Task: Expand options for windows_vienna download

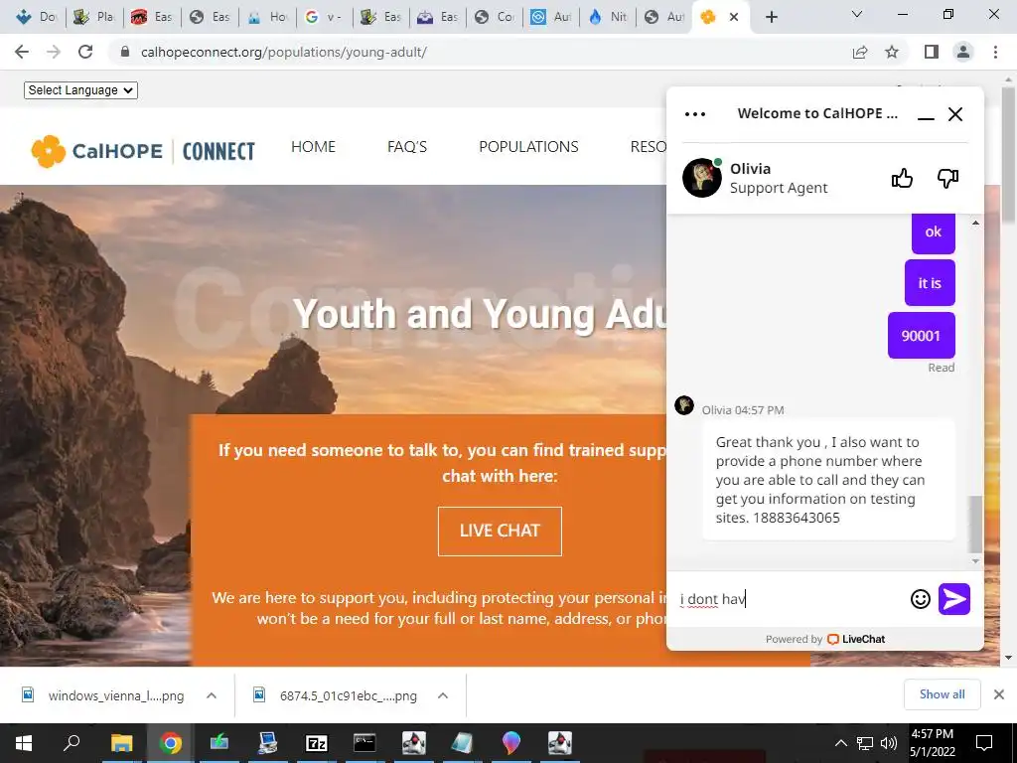Action: point(212,695)
